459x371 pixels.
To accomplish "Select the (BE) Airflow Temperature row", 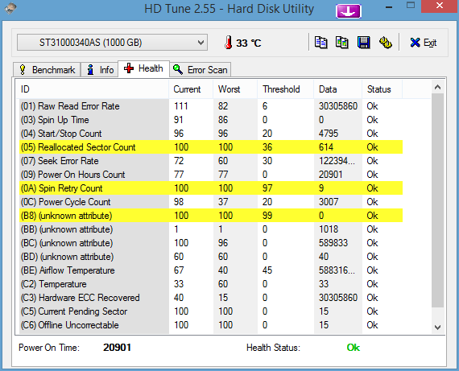I will (x=211, y=270).
